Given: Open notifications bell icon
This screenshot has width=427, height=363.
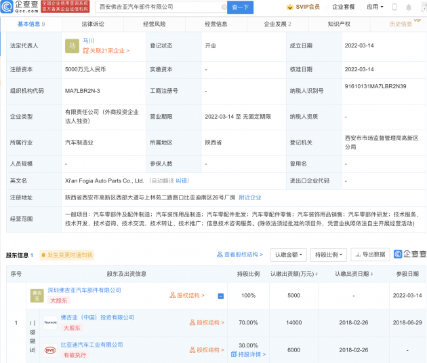Looking at the screenshot, I should 409,7.
